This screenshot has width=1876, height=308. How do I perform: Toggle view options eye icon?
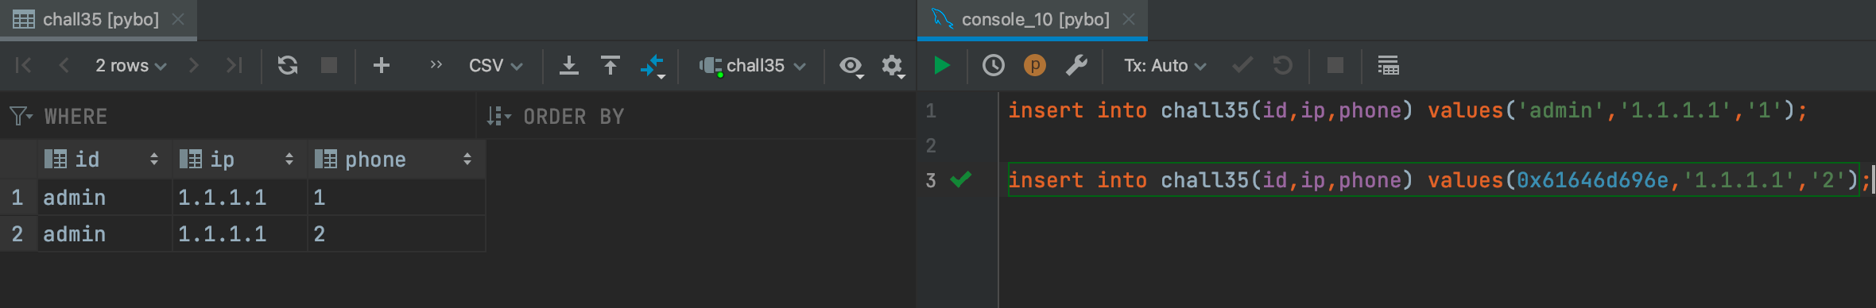click(851, 66)
